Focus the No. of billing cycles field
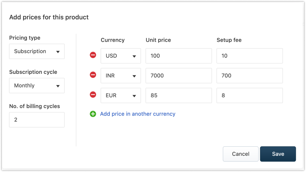The height and width of the screenshot is (172, 306). tap(37, 120)
